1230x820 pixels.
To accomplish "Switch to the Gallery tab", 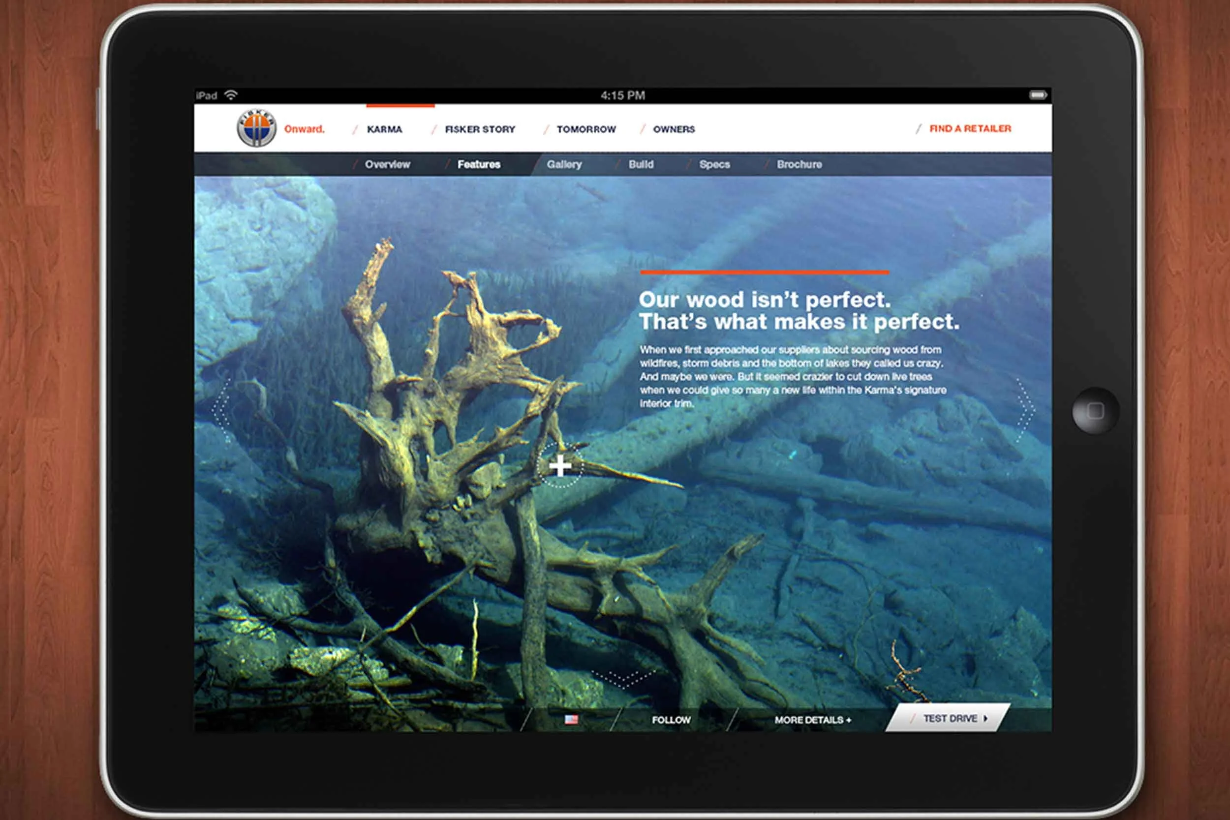I will [564, 164].
